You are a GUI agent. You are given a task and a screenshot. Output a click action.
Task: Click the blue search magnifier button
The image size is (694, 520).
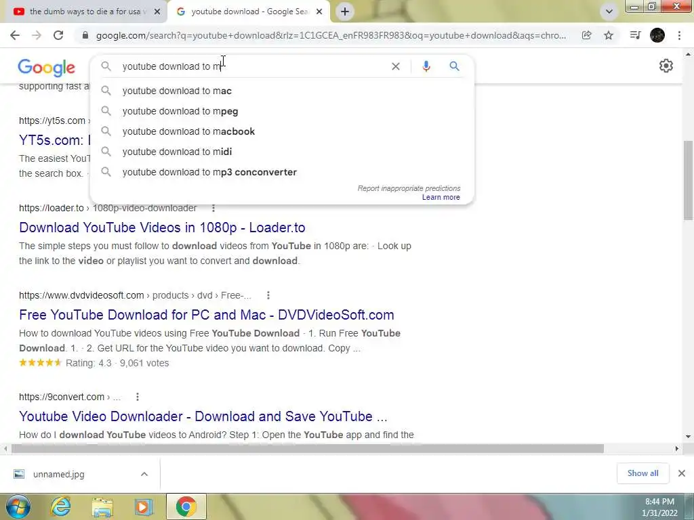pos(455,66)
